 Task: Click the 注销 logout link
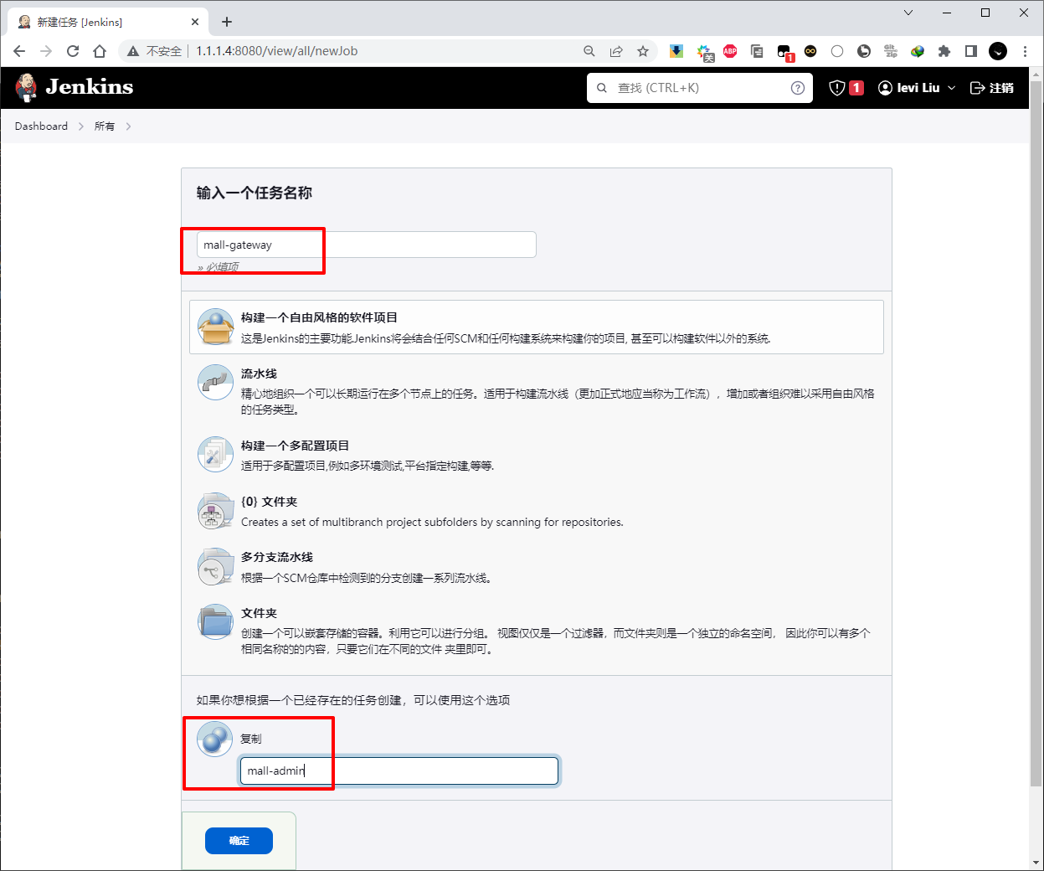992,88
